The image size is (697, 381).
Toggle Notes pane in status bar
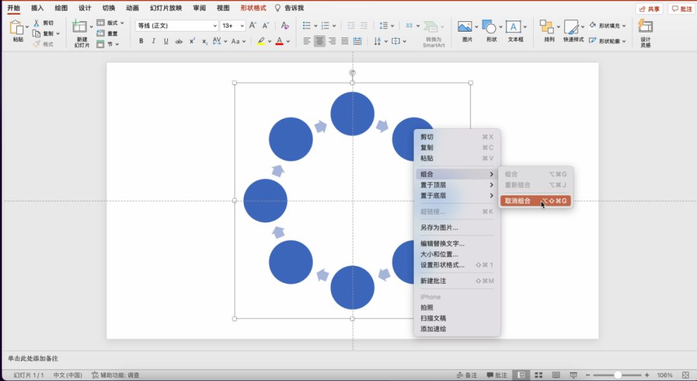tap(467, 375)
